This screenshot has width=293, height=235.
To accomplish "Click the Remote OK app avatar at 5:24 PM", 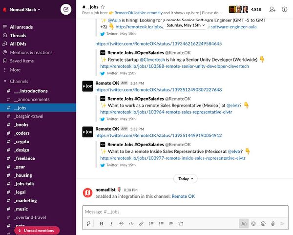I will pos(87,86).
